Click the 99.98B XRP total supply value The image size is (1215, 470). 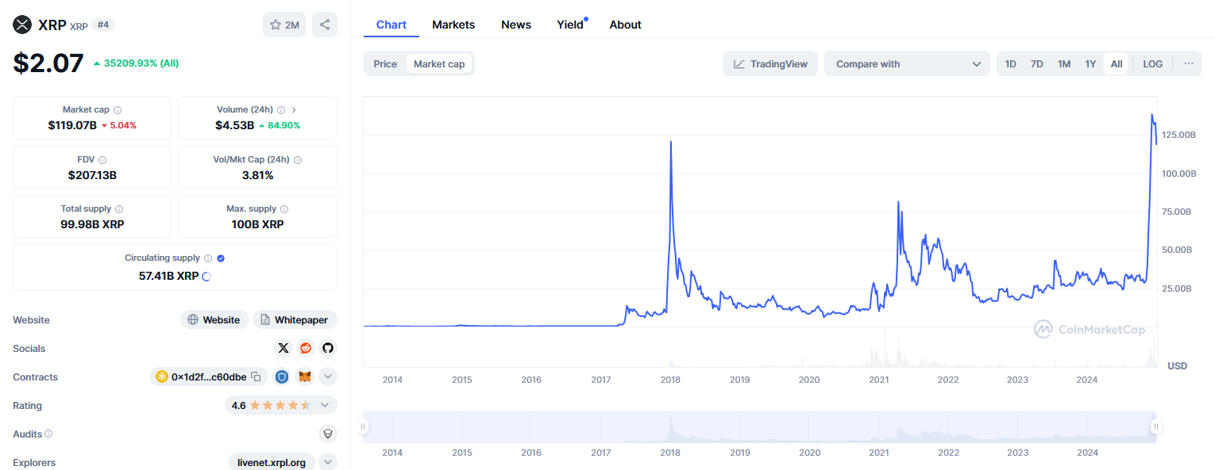(92, 224)
